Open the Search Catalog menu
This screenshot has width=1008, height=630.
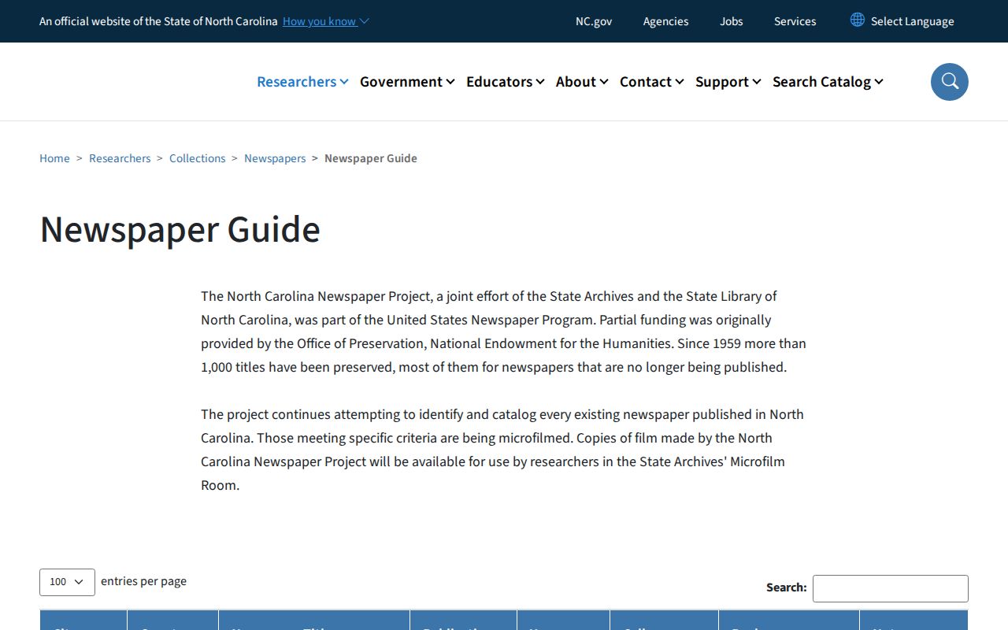click(x=828, y=82)
